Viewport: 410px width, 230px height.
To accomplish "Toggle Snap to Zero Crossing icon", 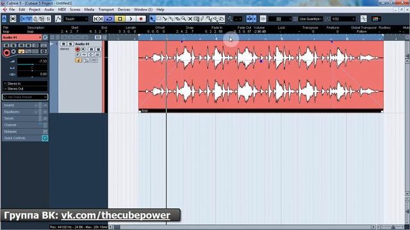I will [363, 19].
